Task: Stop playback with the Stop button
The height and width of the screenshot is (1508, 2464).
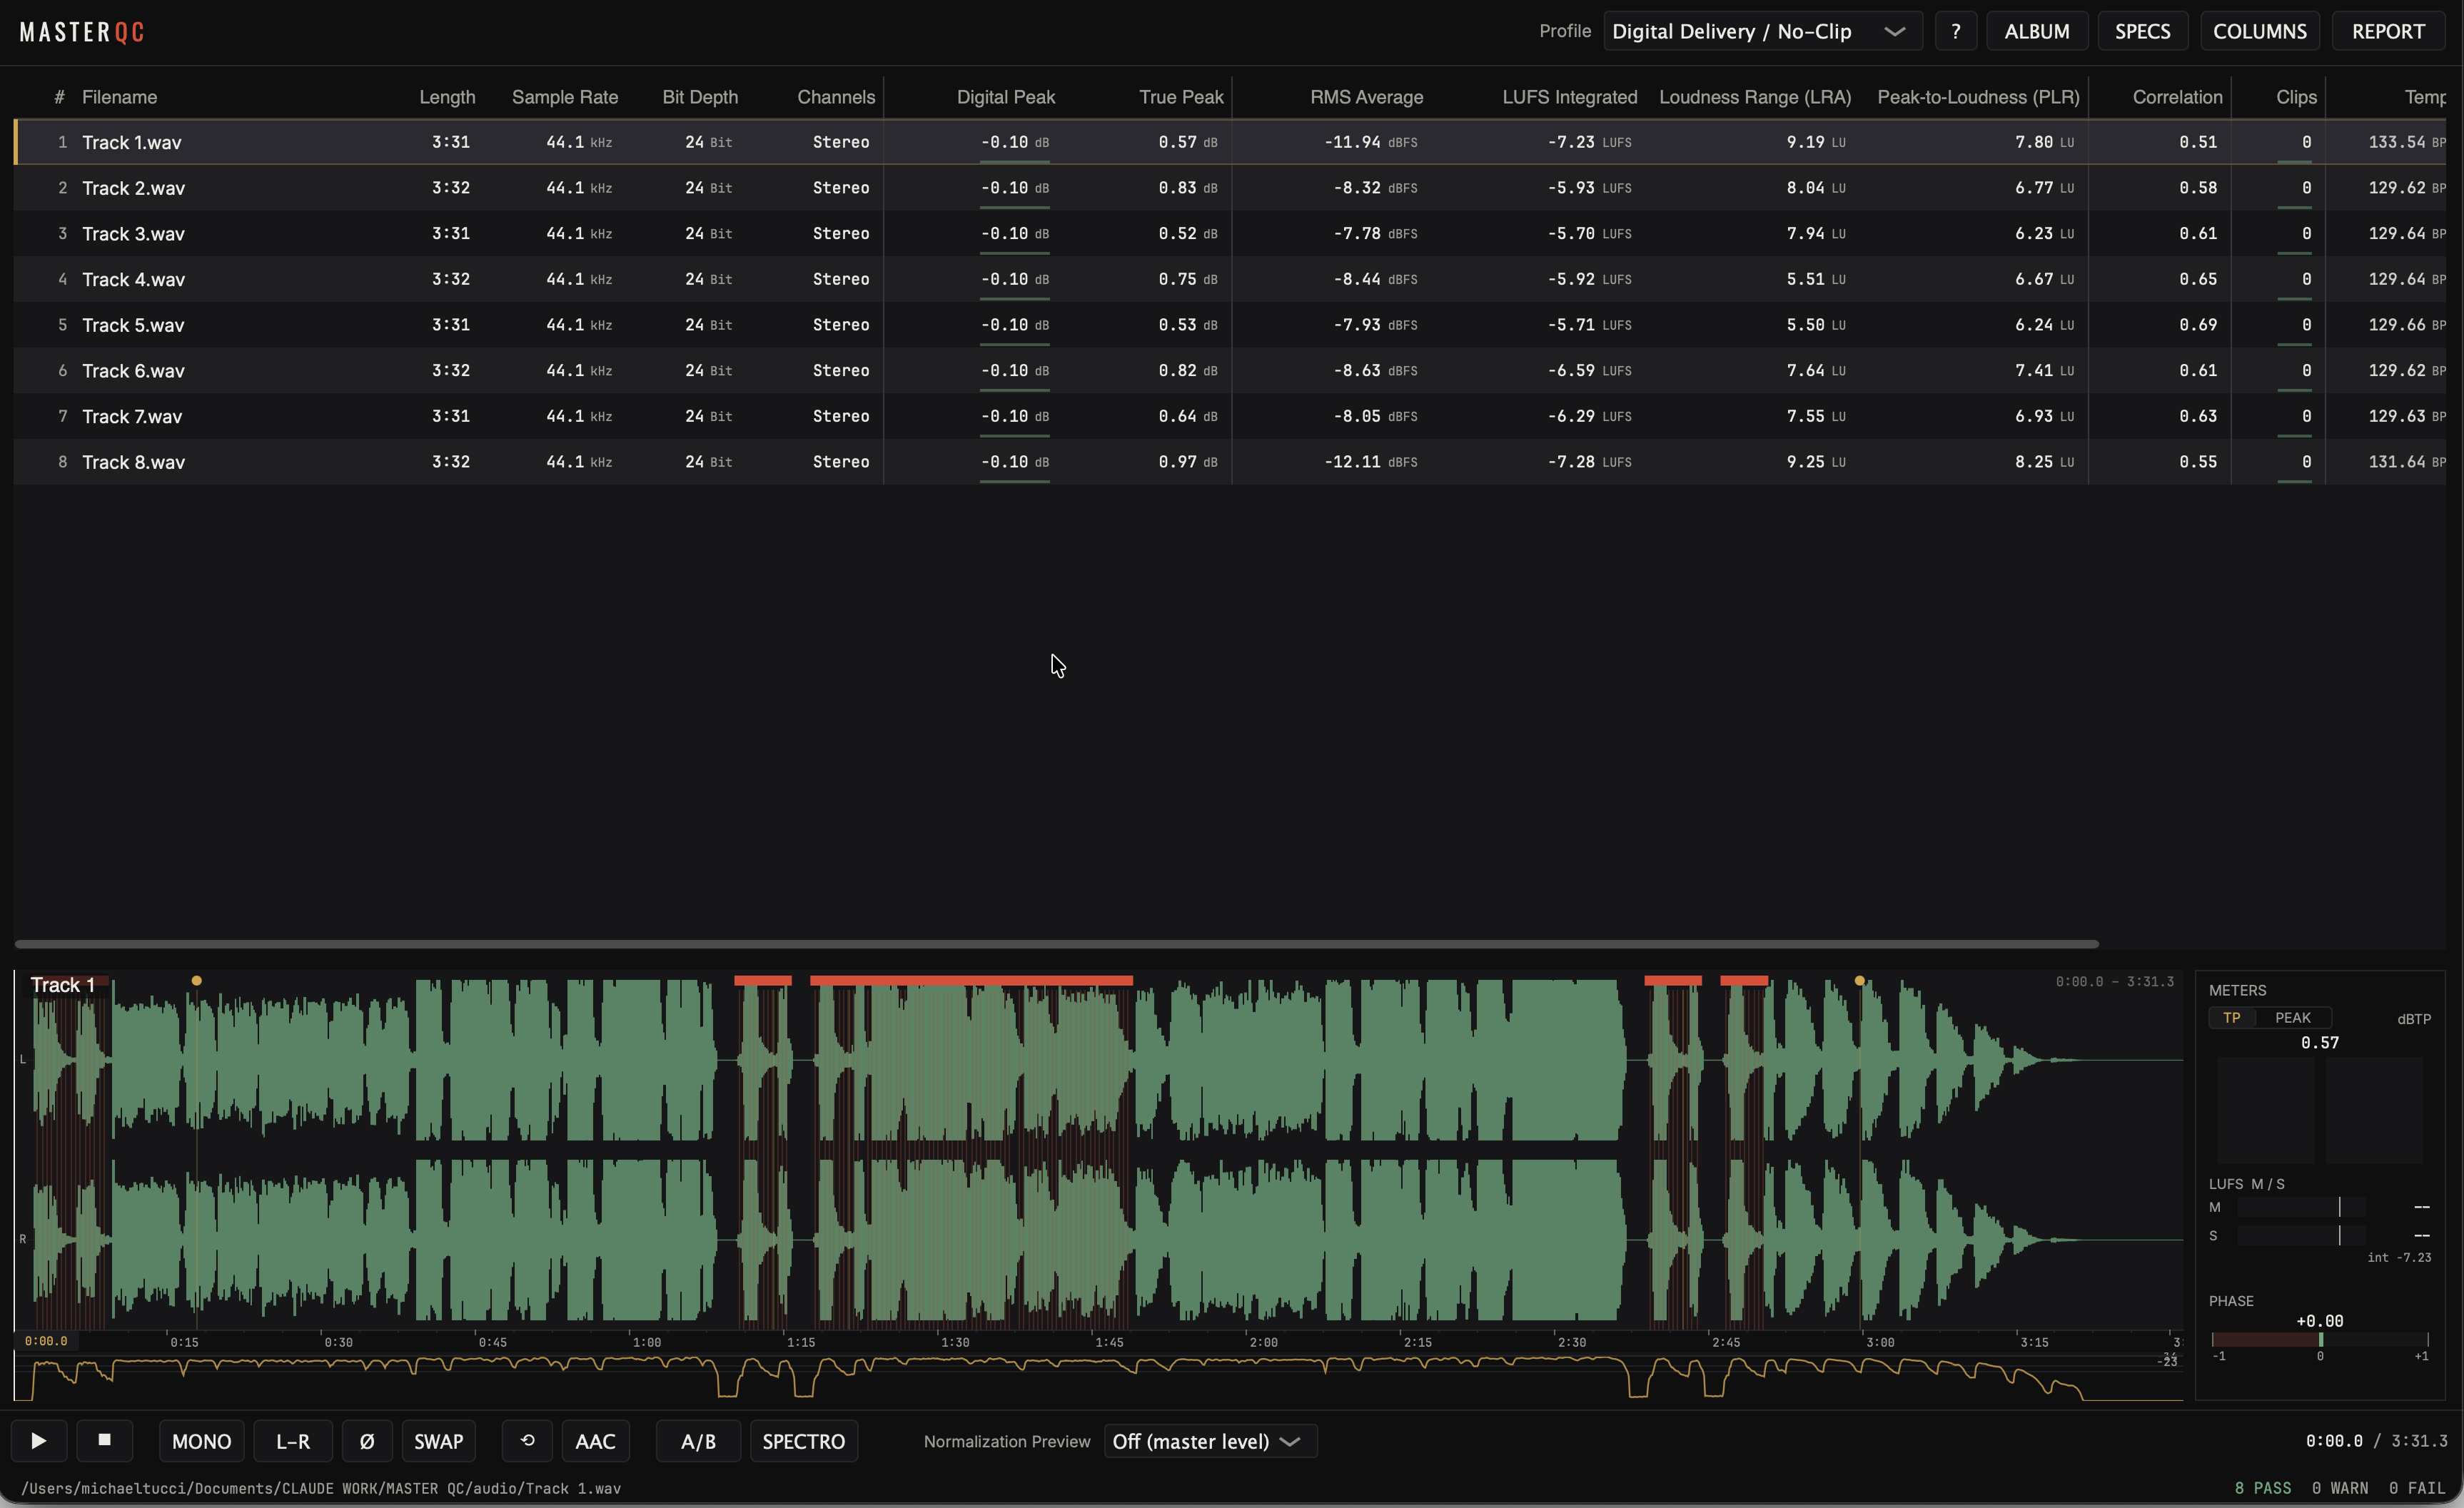Action: (x=104, y=1441)
